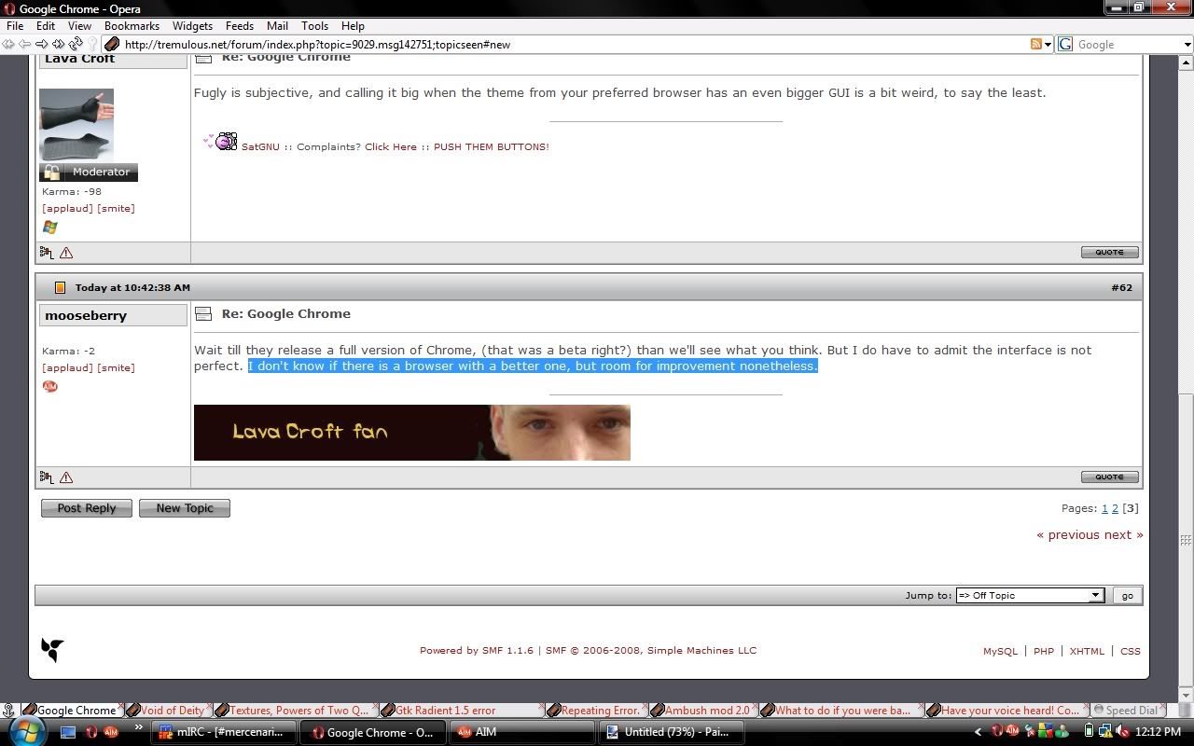
Task: Open the 'Click Here' complaints link
Action: point(391,146)
